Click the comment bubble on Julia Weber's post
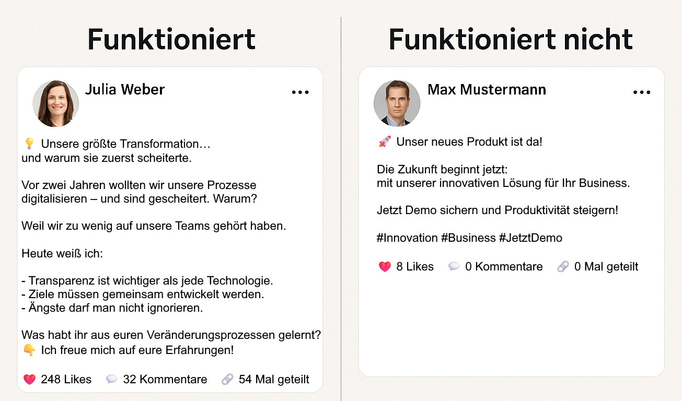The height and width of the screenshot is (401, 682). click(112, 379)
